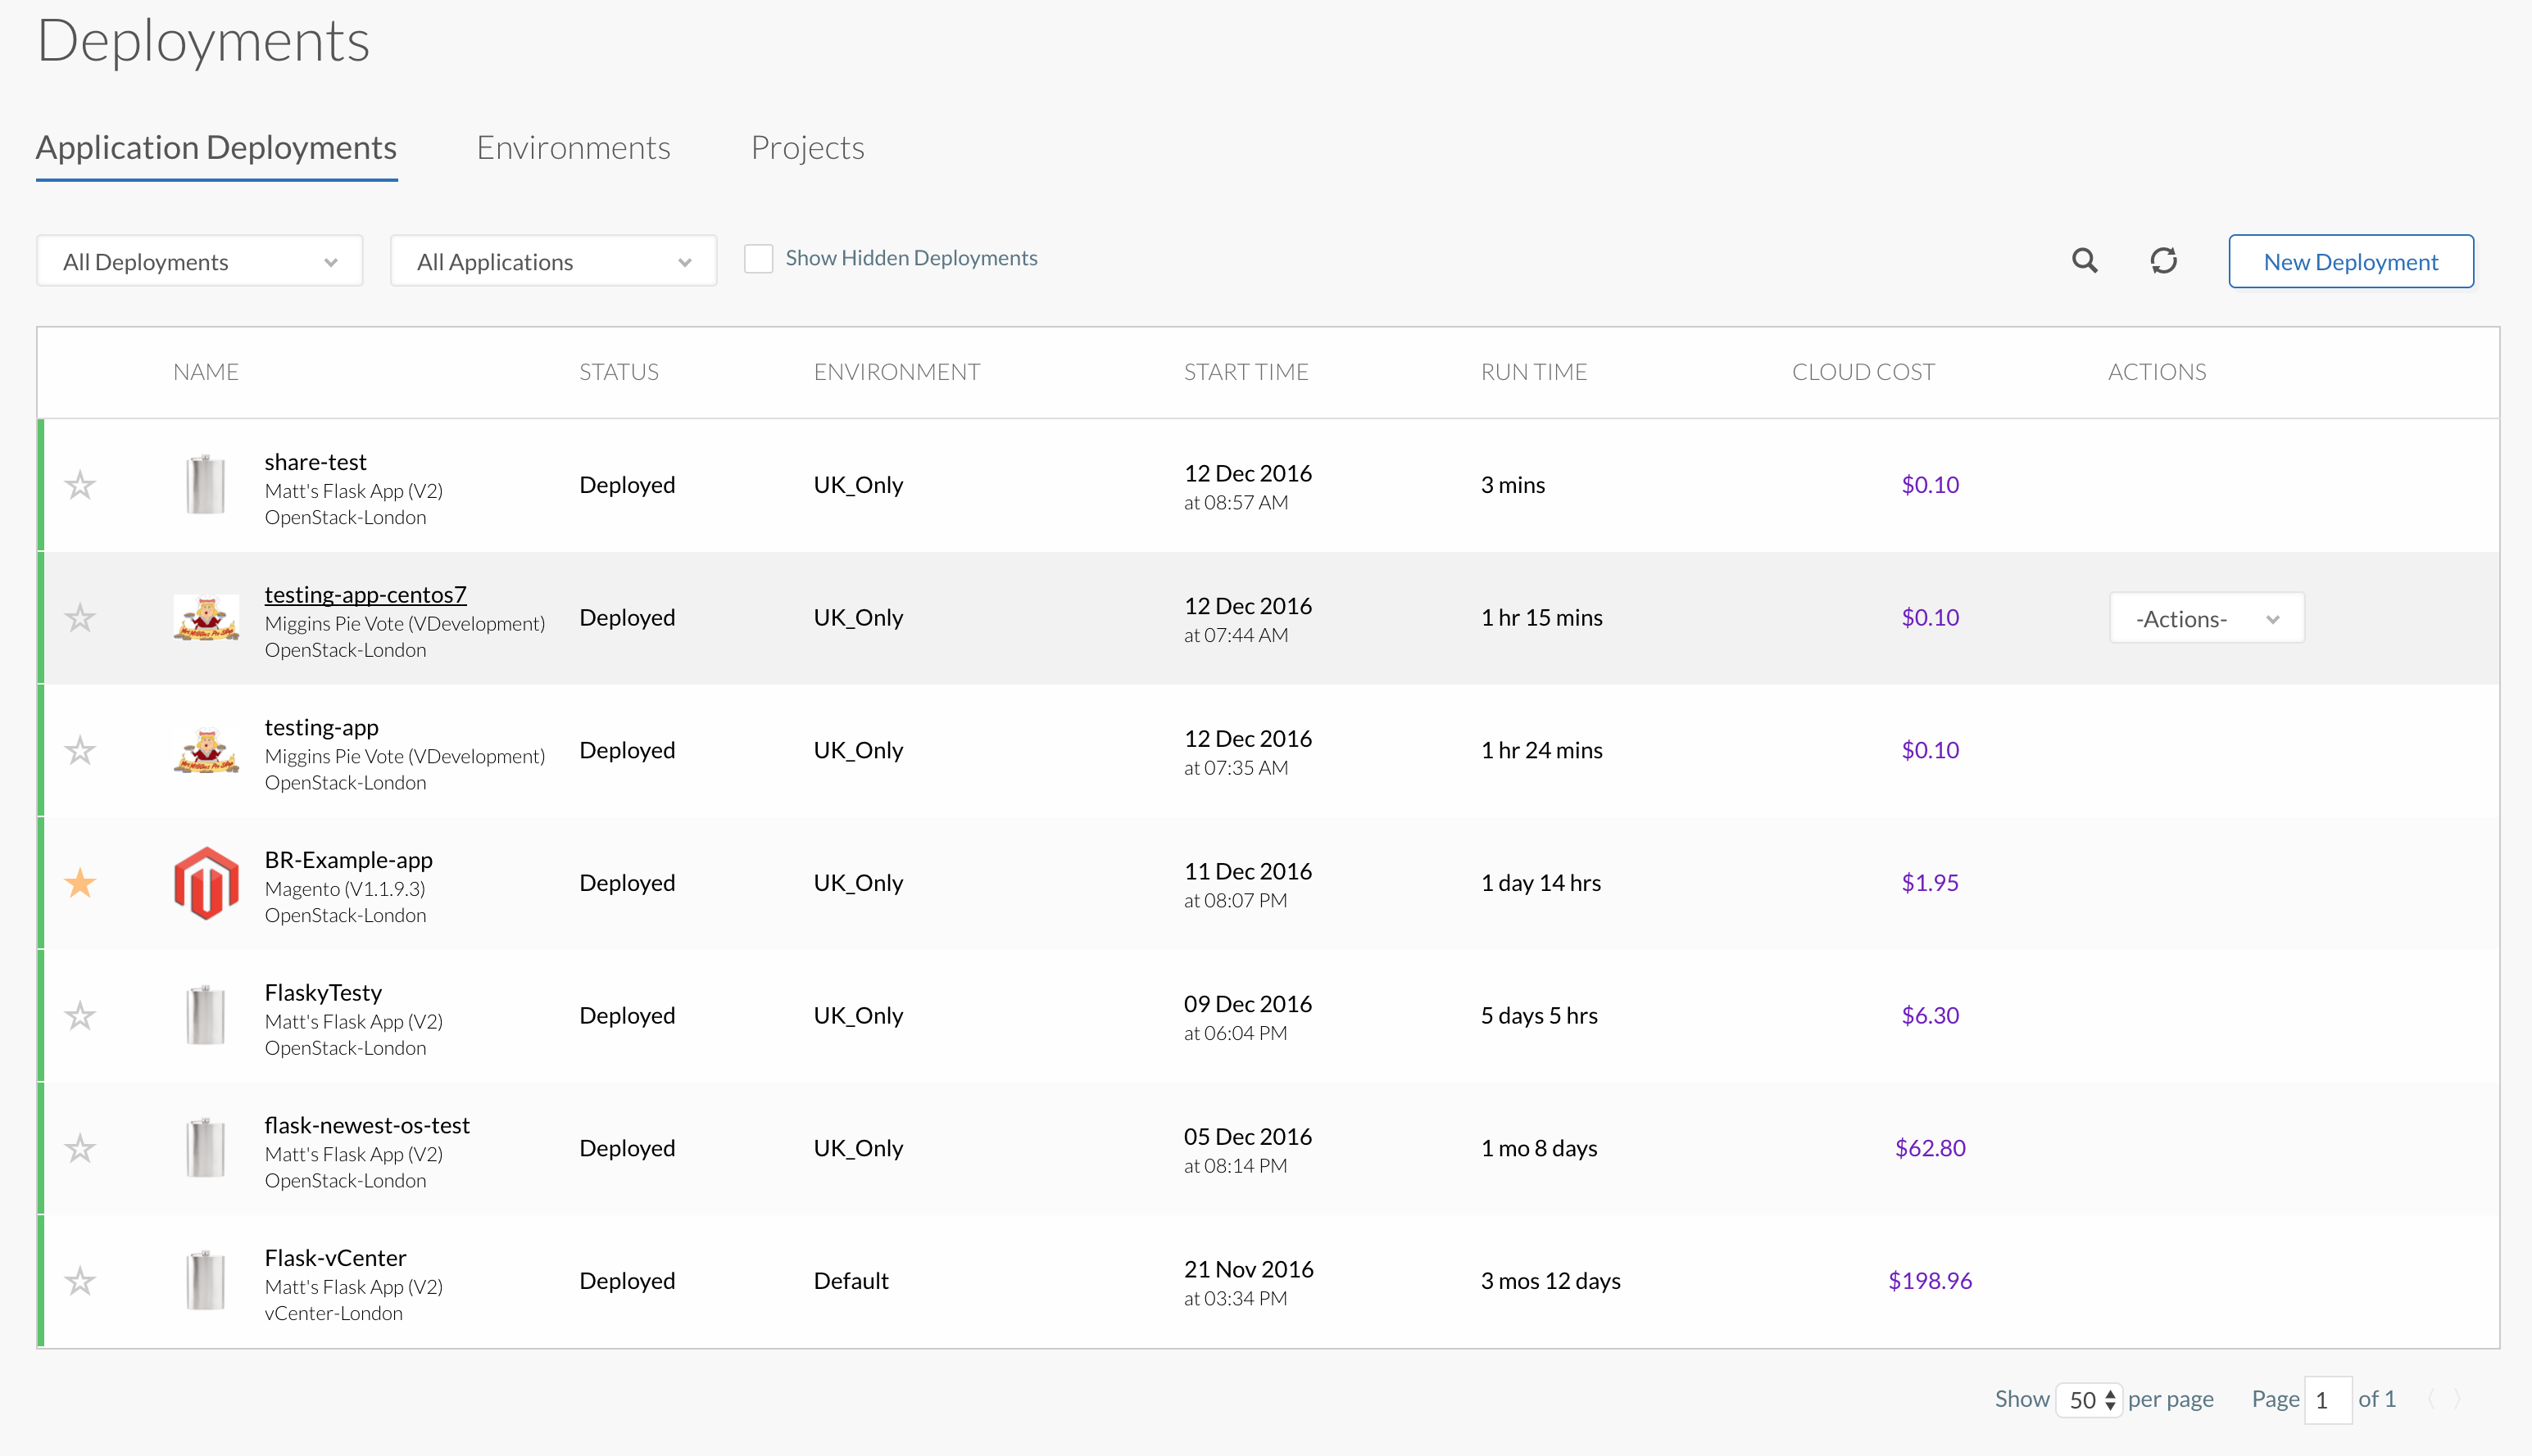Star the share-test deployment
The height and width of the screenshot is (1456, 2532).
coord(80,486)
